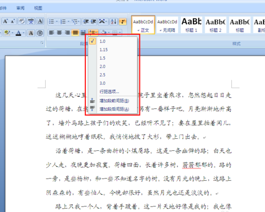Toggle the show paragraph marks button
265x212 pixels.
tap(123, 21)
